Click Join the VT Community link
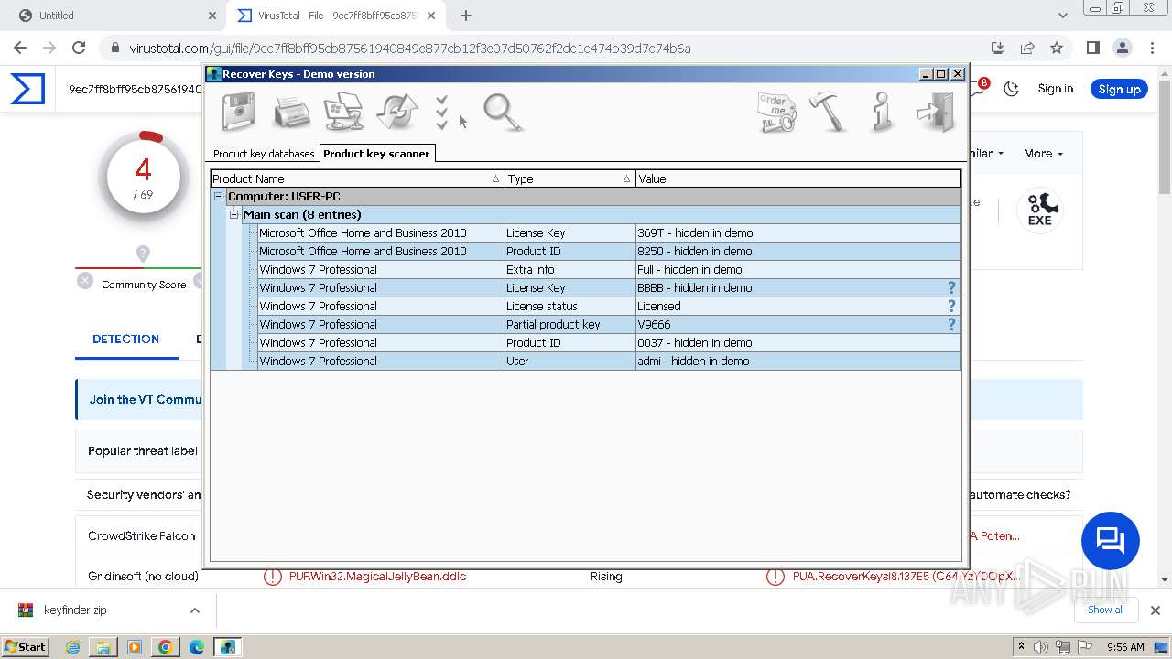1172x659 pixels. (x=146, y=400)
